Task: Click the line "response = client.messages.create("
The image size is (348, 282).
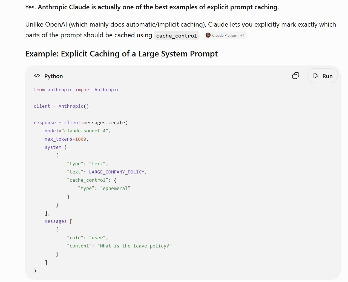Action: pos(80,123)
